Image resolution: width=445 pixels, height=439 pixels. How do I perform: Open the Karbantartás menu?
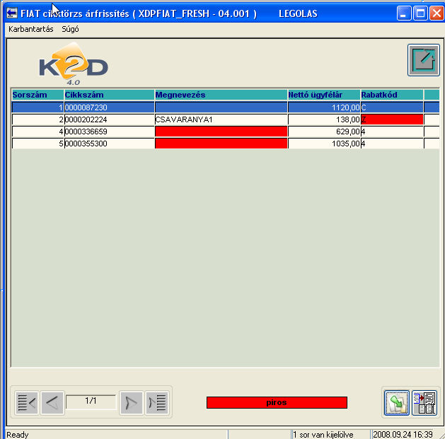30,29
